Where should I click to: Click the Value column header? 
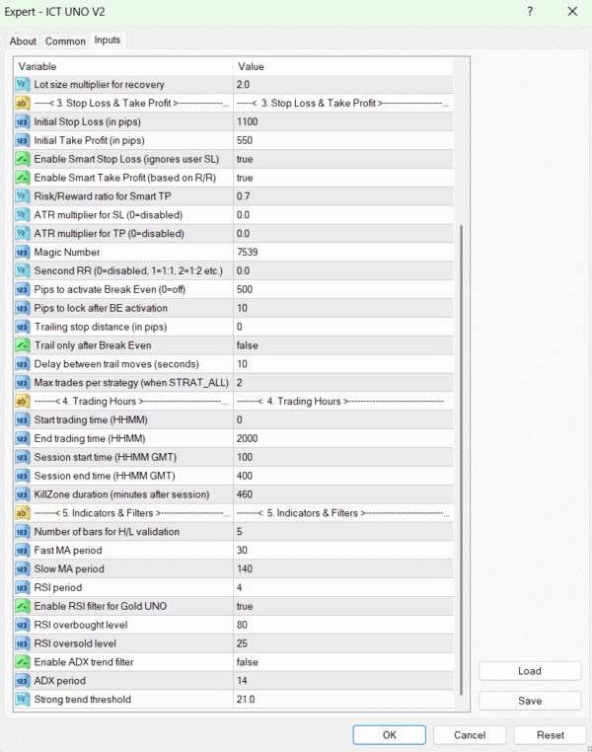click(x=343, y=66)
